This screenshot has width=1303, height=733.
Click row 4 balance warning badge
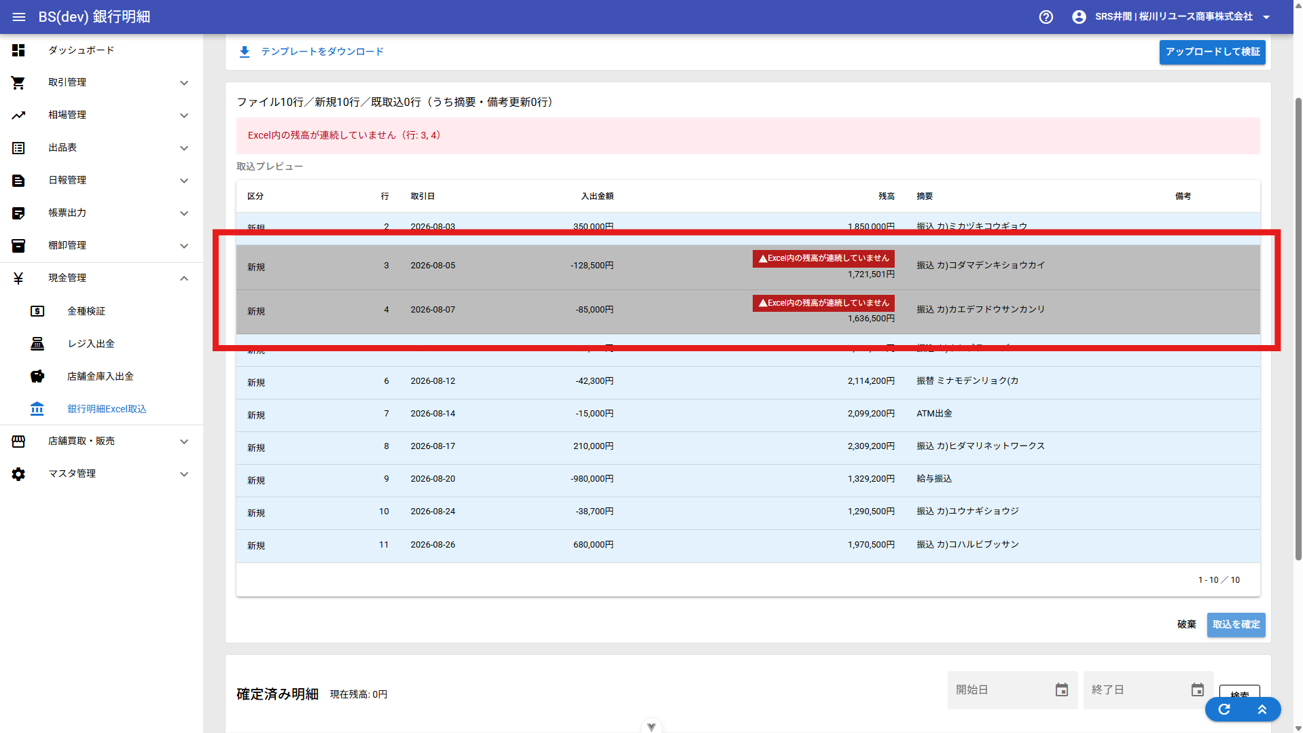click(823, 303)
